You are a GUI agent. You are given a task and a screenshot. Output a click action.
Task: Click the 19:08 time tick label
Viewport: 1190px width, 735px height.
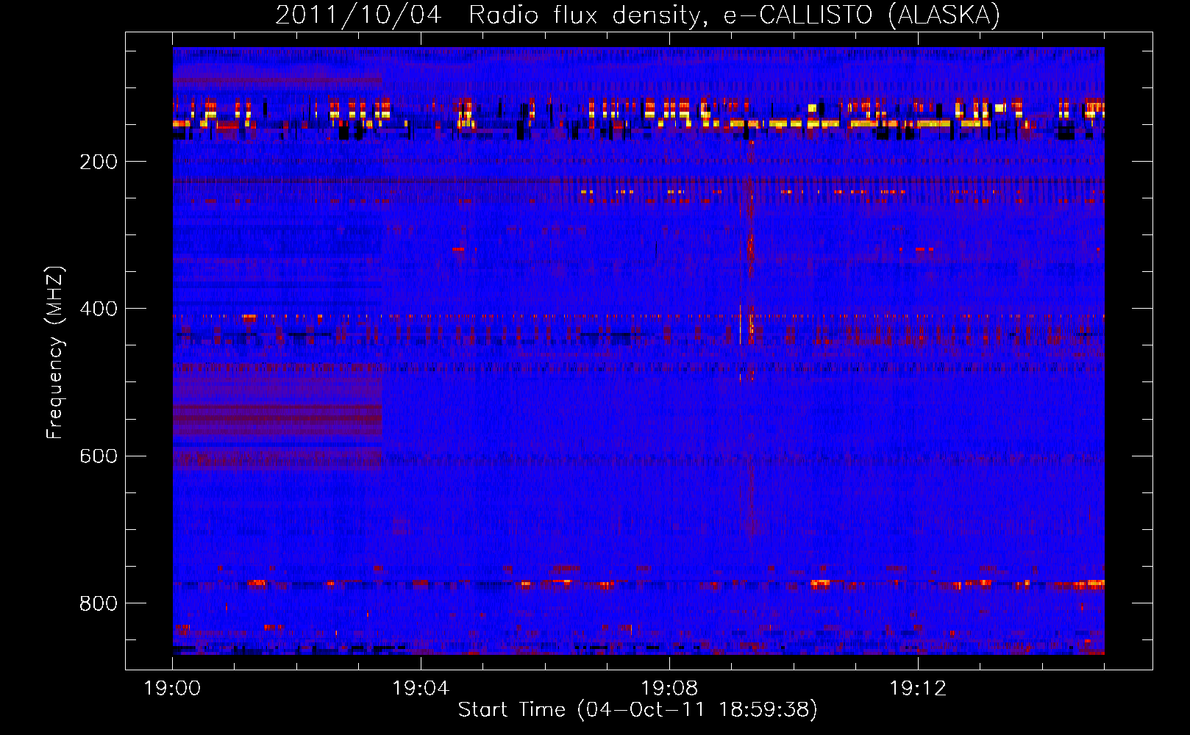tap(669, 688)
